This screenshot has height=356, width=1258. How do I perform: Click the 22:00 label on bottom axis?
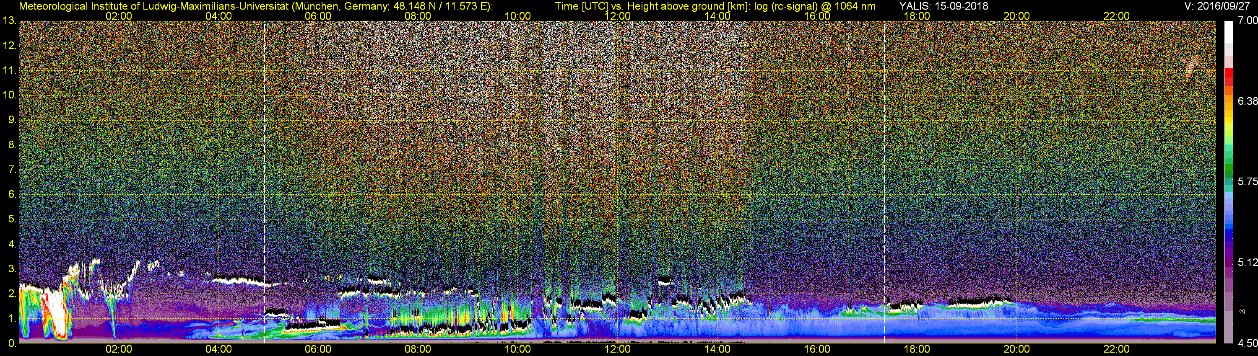(x=1116, y=349)
